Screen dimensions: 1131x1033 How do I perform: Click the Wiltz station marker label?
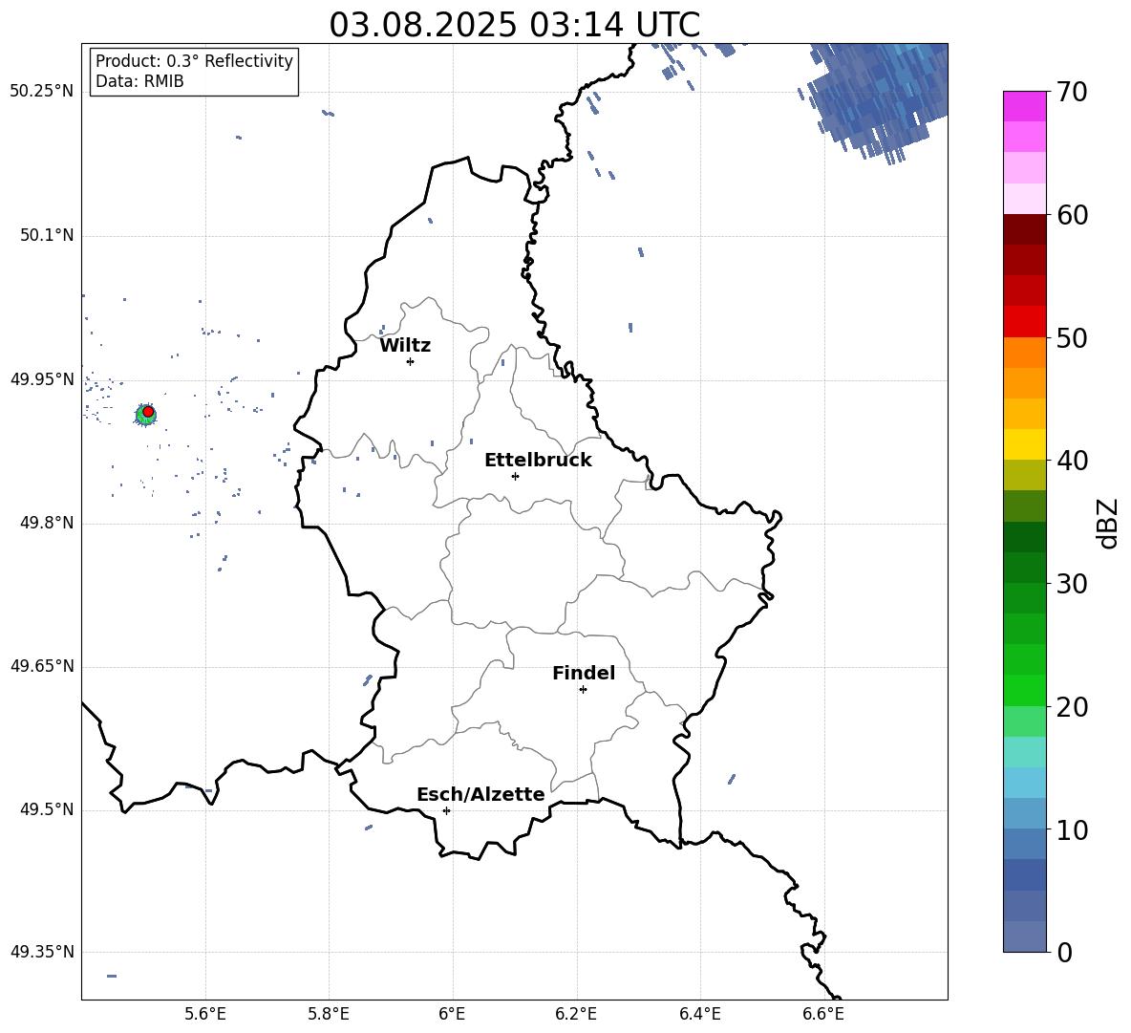tap(405, 346)
